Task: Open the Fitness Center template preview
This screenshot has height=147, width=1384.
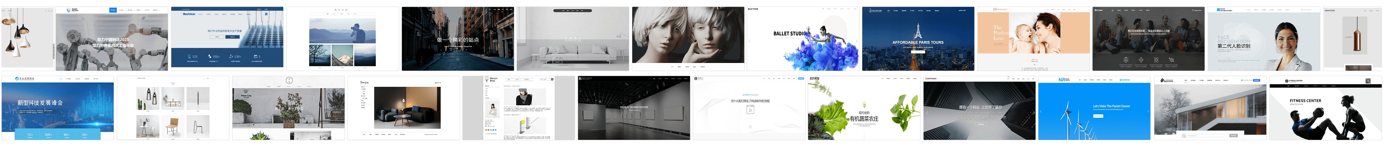Action: pyautogui.click(x=1325, y=108)
